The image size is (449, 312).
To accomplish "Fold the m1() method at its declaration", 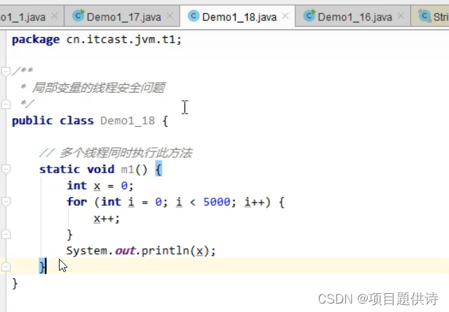I will [6, 169].
